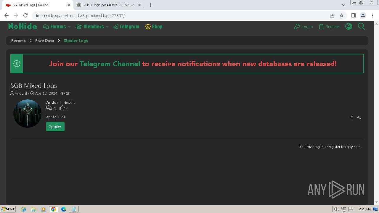The height and width of the screenshot is (213, 379).
Task: Click the Action Center flag icon
Action: pos(351,209)
